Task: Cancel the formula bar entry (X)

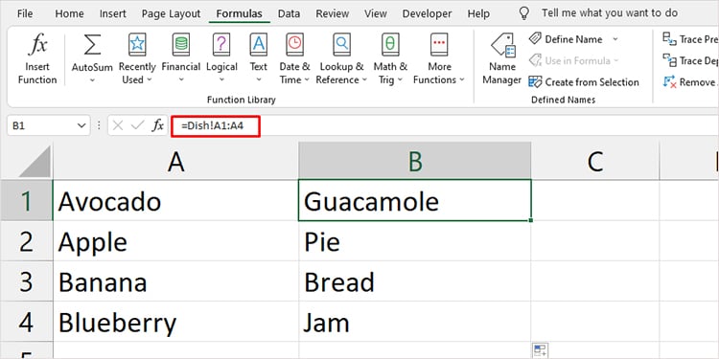Action: (118, 125)
